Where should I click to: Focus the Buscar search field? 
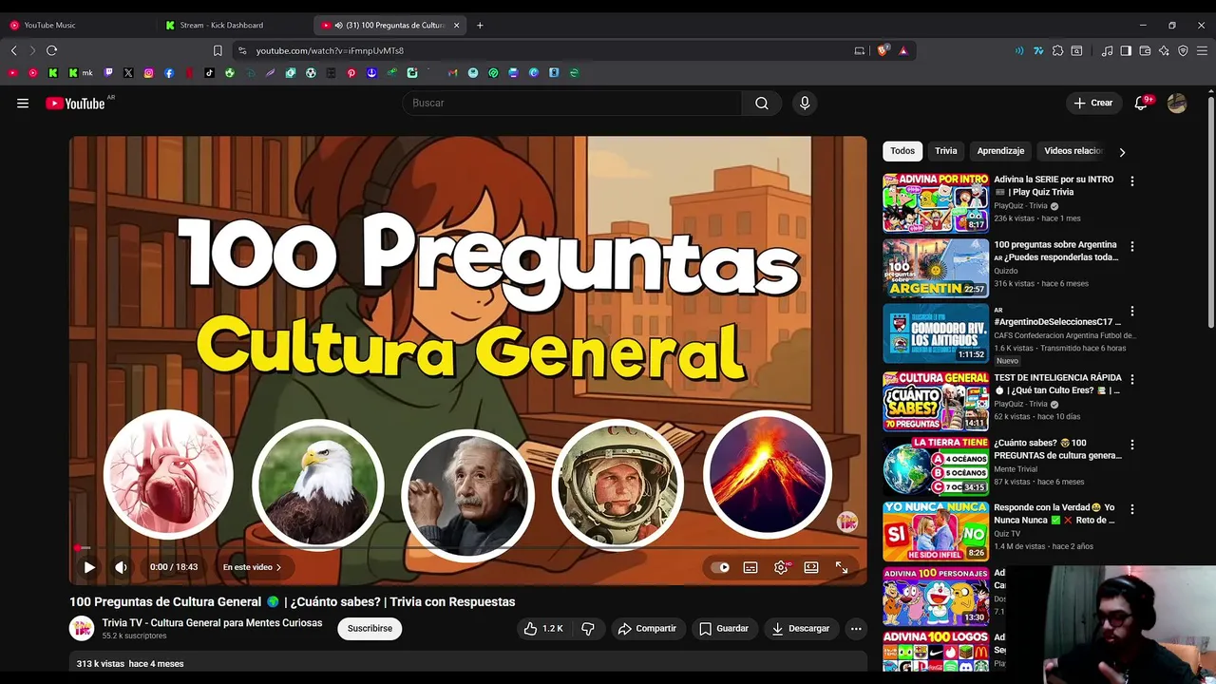(x=572, y=103)
